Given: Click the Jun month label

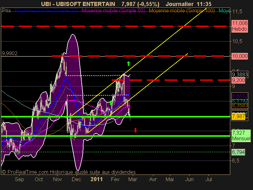Looking at the screenshot, I should tap(189, 179).
